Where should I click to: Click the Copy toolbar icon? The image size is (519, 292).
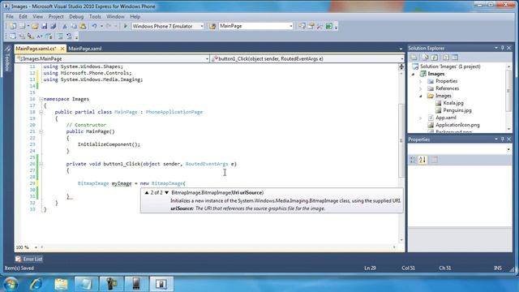(x=74, y=26)
